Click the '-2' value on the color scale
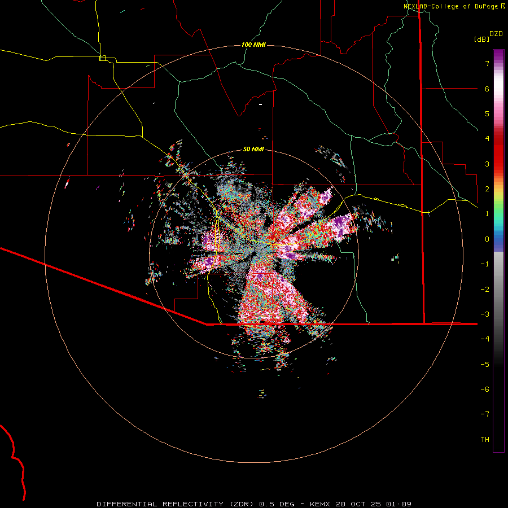This screenshot has width=508, height=508. (x=485, y=290)
